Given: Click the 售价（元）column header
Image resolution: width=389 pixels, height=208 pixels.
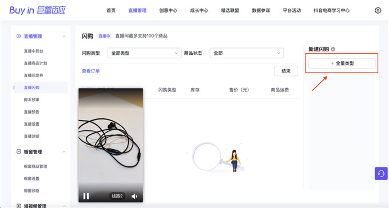Looking at the screenshot, I should coord(239,90).
